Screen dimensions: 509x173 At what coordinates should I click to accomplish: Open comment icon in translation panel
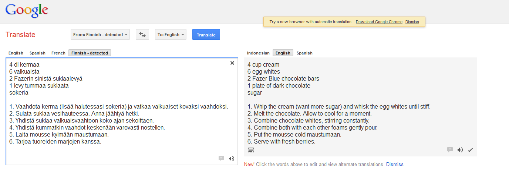[450, 150]
